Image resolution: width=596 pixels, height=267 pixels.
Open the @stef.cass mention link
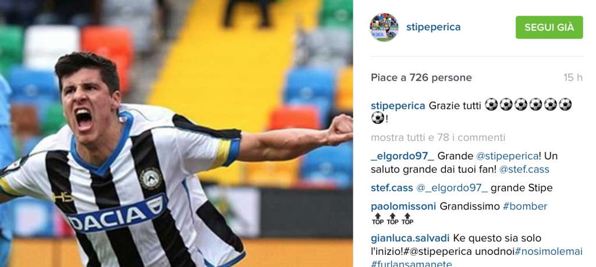pyautogui.click(x=524, y=170)
